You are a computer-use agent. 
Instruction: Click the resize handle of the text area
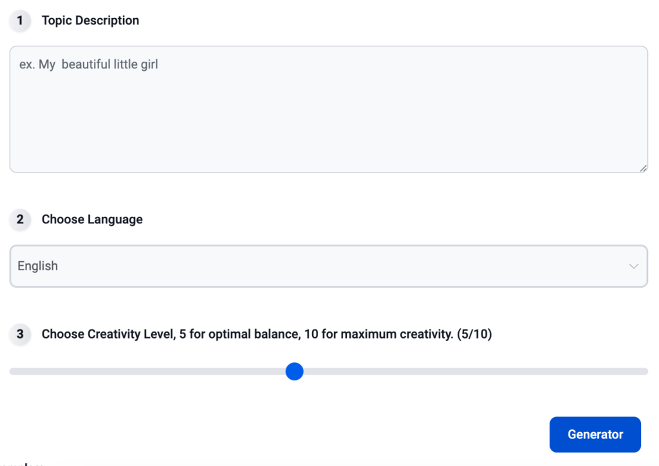click(x=643, y=168)
